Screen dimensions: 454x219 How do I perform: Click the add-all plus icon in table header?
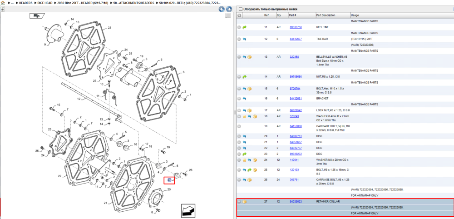point(239,15)
